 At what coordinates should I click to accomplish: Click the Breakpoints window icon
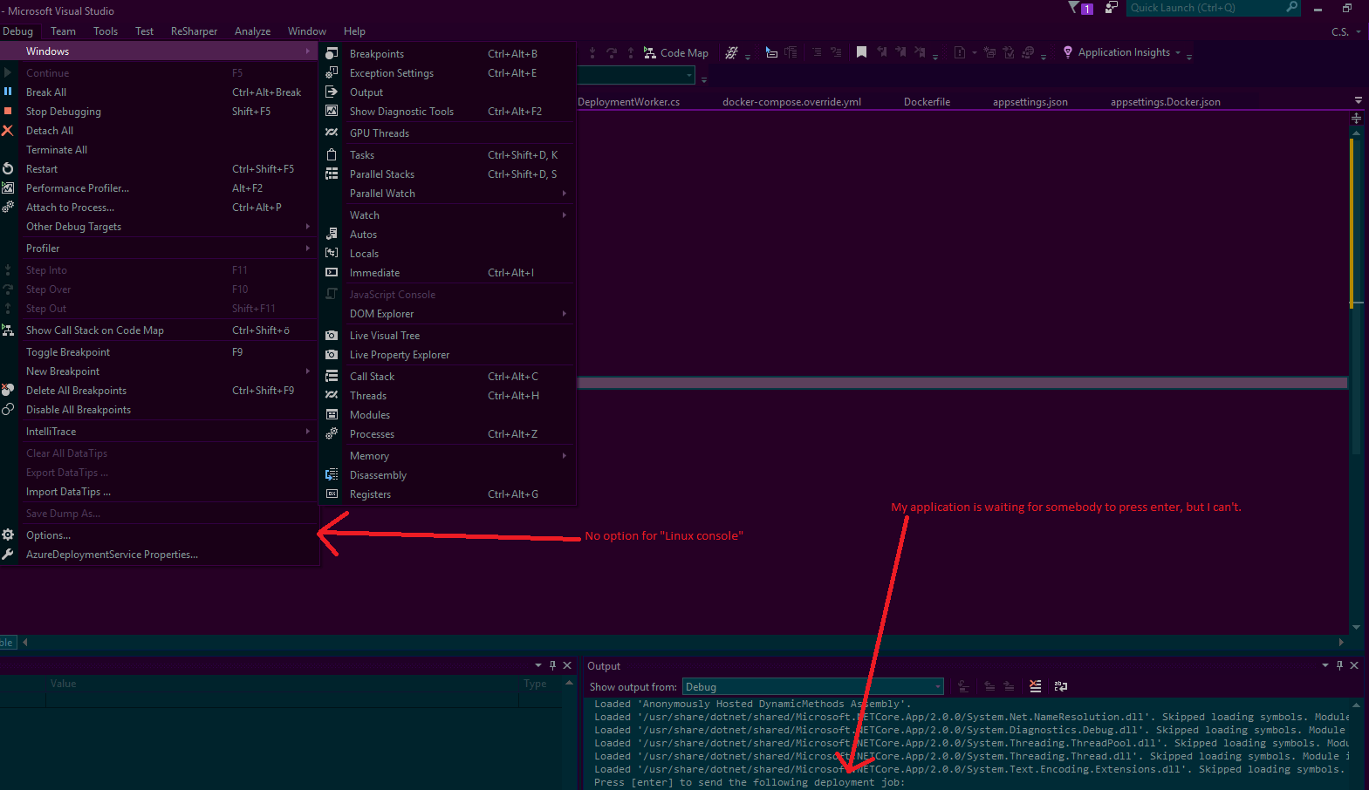click(x=332, y=53)
